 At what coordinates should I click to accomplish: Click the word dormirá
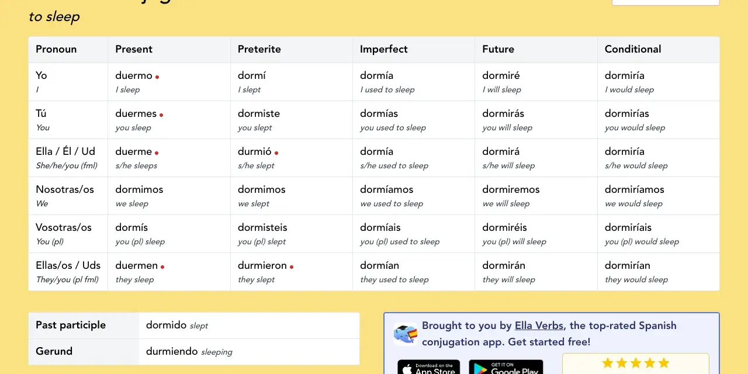[x=501, y=151]
